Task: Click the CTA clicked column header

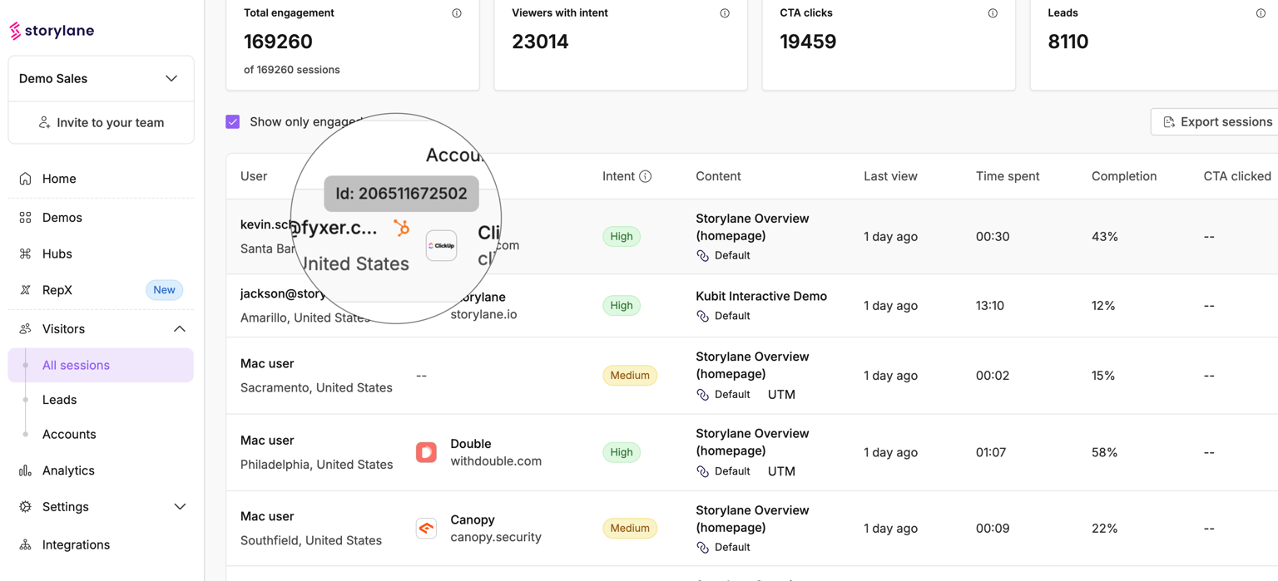Action: click(x=1237, y=176)
